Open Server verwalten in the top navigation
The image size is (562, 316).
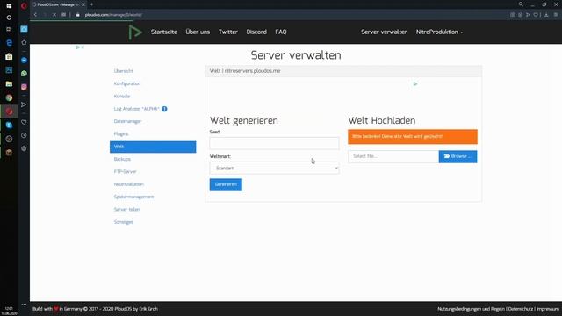tap(385, 32)
